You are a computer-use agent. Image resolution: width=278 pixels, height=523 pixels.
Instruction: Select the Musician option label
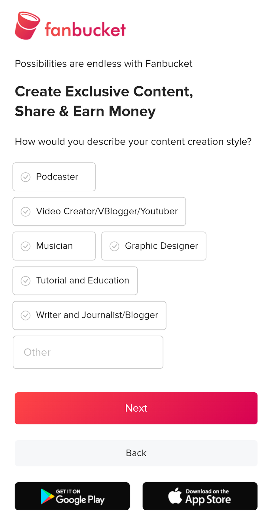tap(54, 246)
